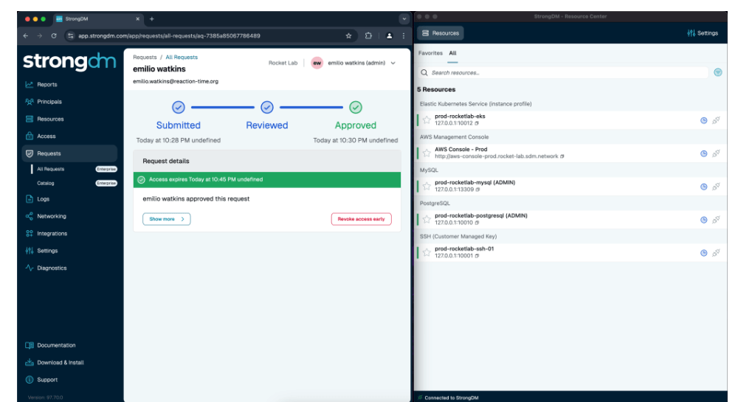Expand request details with Show more

[x=166, y=219]
